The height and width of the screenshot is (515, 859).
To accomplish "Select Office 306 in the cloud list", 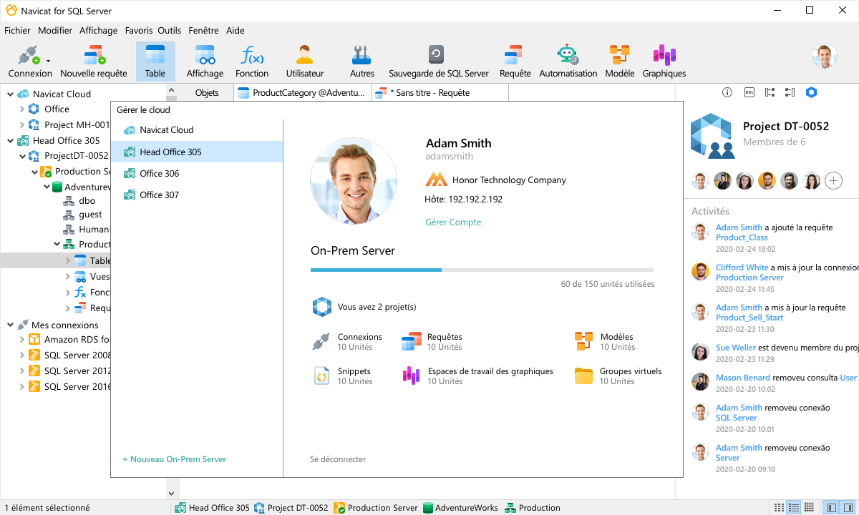I will point(197,174).
